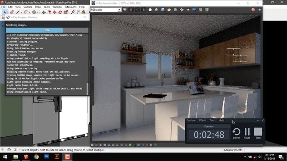Open the File menu in SketchUp
287x161 pixels.
pos(3,7)
